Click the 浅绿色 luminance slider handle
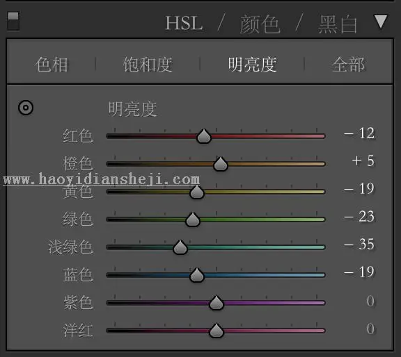This screenshot has width=401, height=357. click(180, 247)
